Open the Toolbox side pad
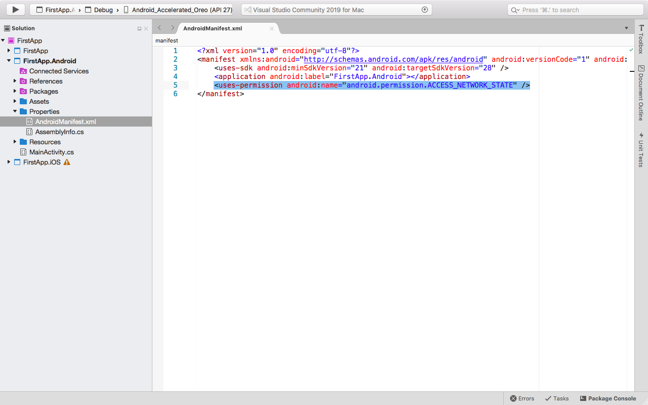The width and height of the screenshot is (648, 405). (x=641, y=39)
